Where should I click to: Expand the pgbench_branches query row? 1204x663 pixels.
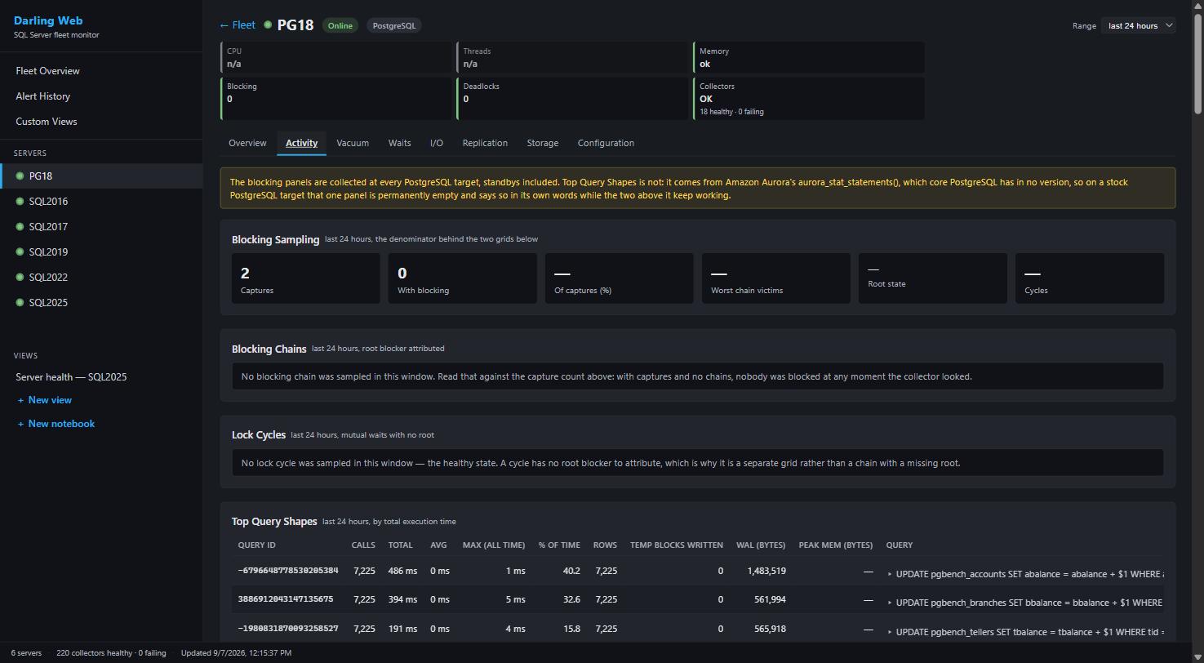point(890,603)
